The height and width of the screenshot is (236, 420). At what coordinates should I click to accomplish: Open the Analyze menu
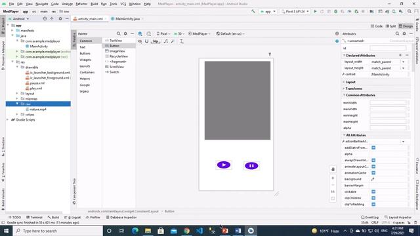coord(67,4)
